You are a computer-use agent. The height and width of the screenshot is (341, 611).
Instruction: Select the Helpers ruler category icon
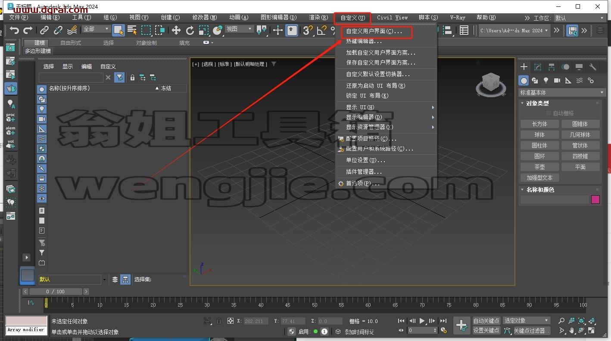pos(568,80)
